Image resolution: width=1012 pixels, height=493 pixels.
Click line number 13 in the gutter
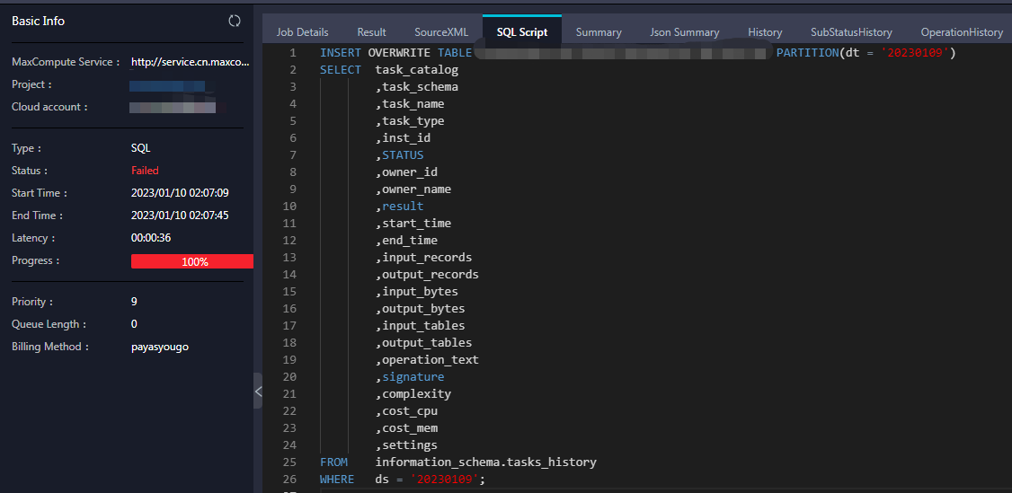tap(289, 258)
